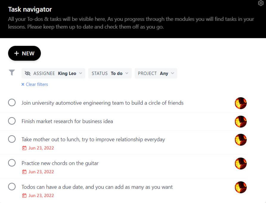
Task: Click assignee avatar for market research task
Action: (x=241, y=122)
